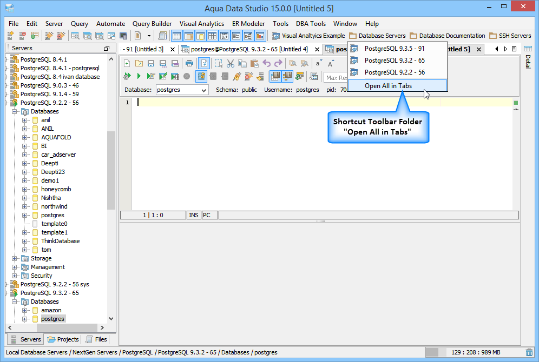
Task: Open the Database Servers shortcut folder
Action: click(377, 36)
